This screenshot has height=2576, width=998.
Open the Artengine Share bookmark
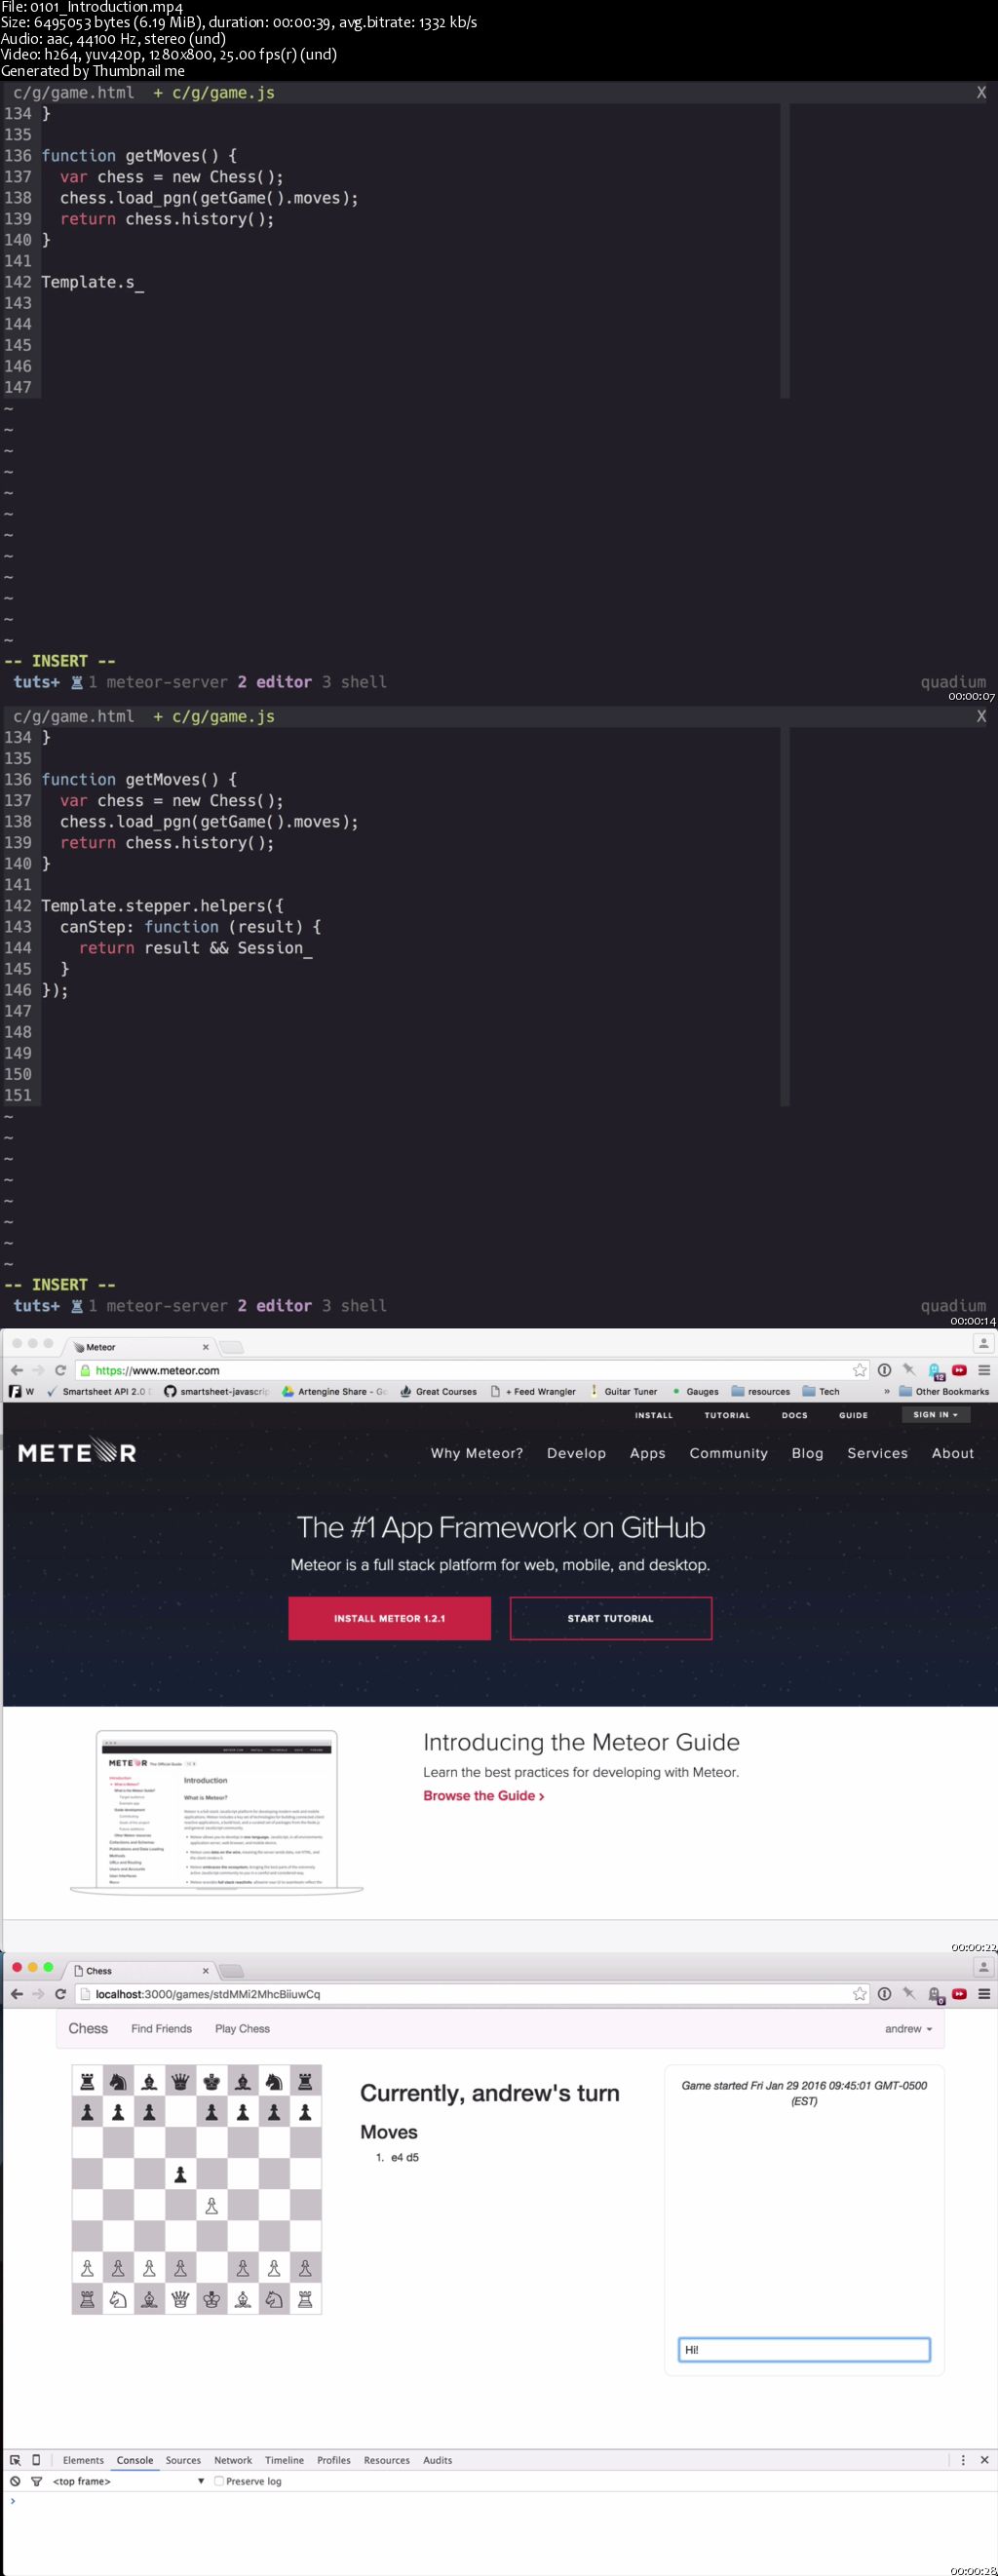(x=334, y=1391)
